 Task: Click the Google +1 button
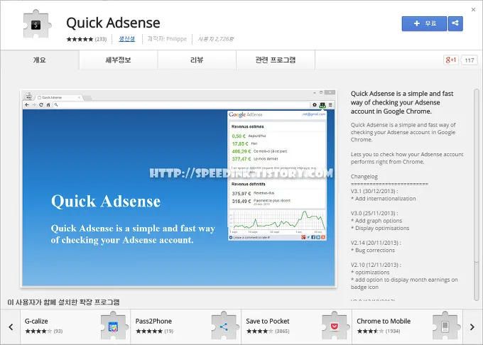coord(450,60)
